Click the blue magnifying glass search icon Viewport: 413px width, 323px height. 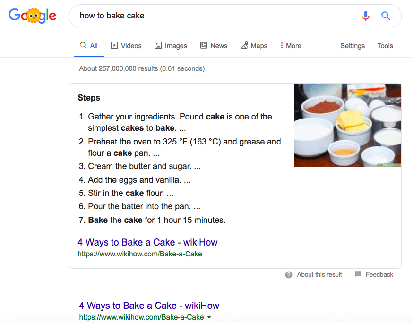click(x=386, y=16)
